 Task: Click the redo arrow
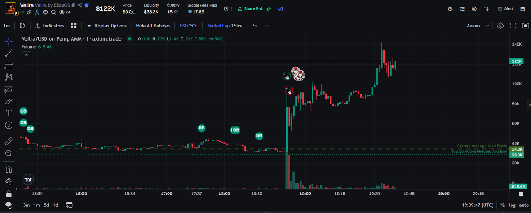(x=267, y=26)
